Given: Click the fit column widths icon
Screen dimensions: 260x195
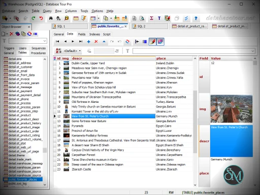Looking at the screenshot, I should click(137, 41).
